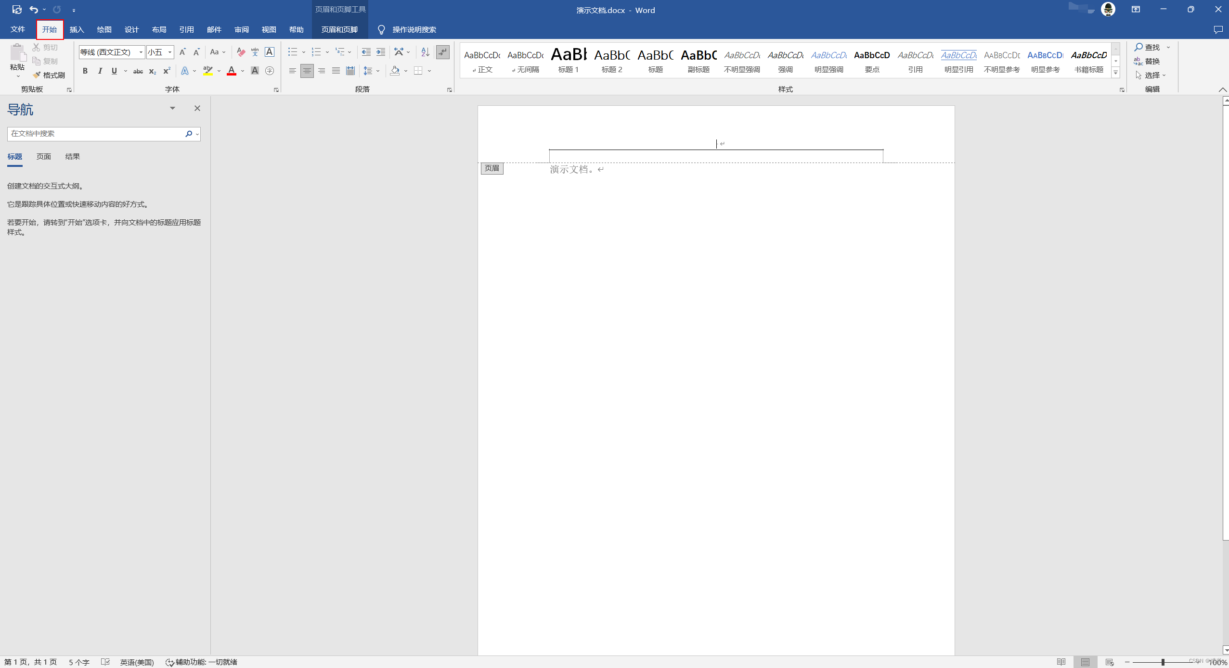Open the text effects icon
1229x668 pixels.
tap(185, 71)
